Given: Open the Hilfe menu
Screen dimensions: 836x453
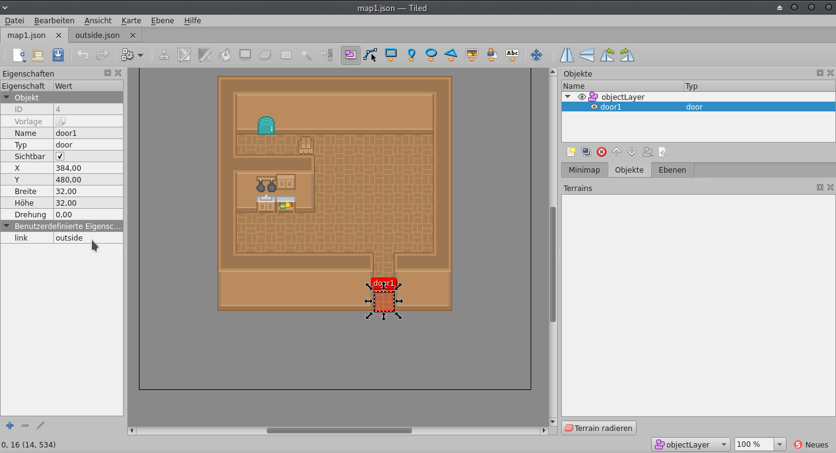Looking at the screenshot, I should (193, 20).
